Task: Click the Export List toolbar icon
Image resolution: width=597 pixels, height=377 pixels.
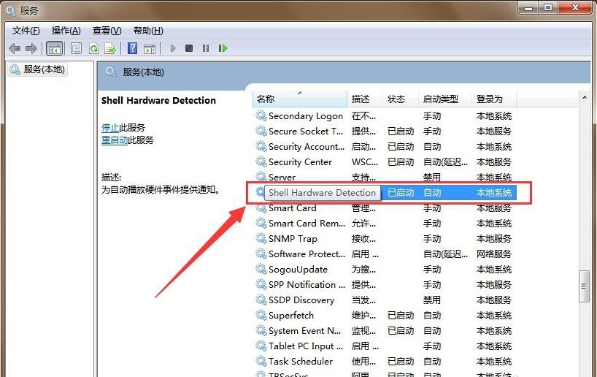Action: click(x=110, y=48)
